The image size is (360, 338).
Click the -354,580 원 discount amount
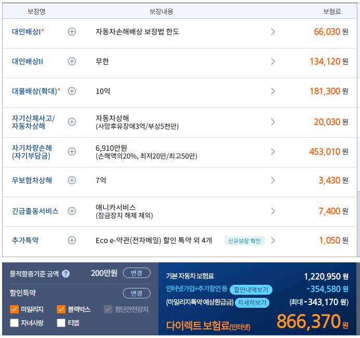point(328,289)
